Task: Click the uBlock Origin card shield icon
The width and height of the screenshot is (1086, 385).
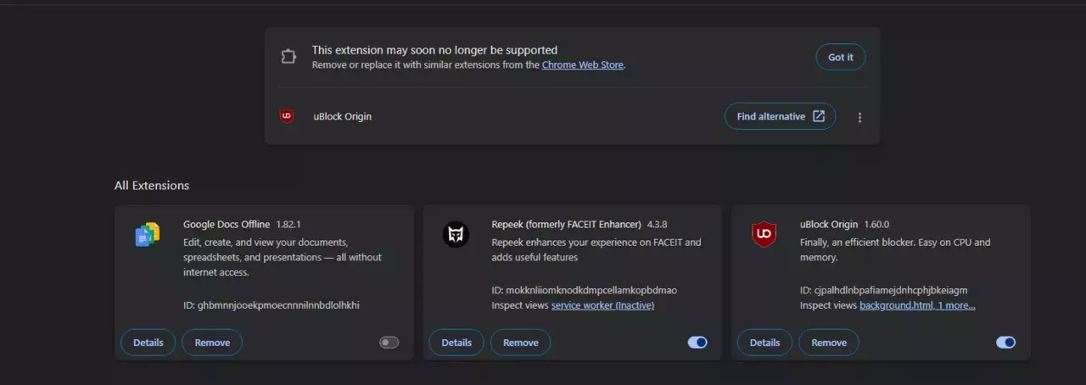Action: coord(764,234)
